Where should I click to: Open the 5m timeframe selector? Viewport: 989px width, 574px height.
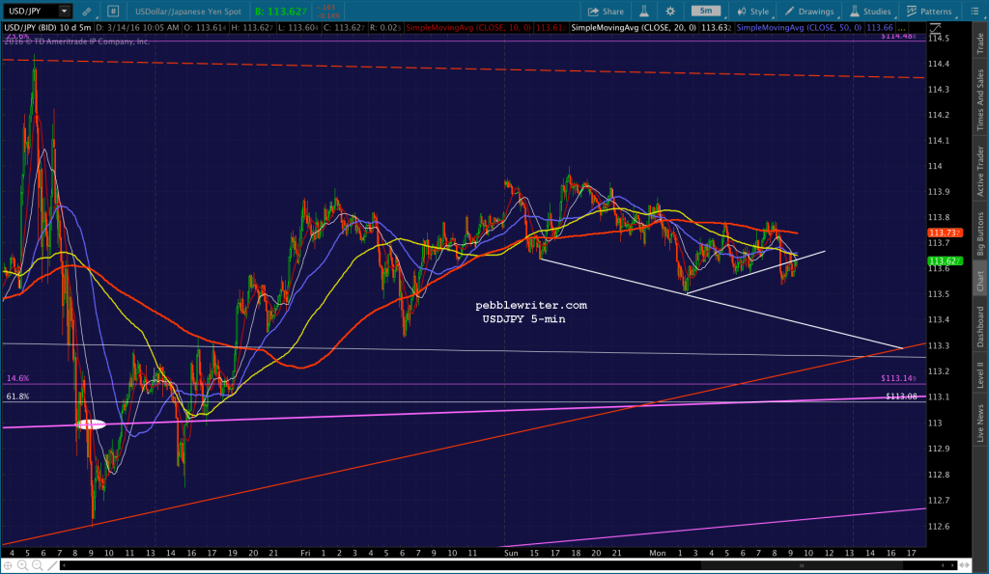[706, 11]
